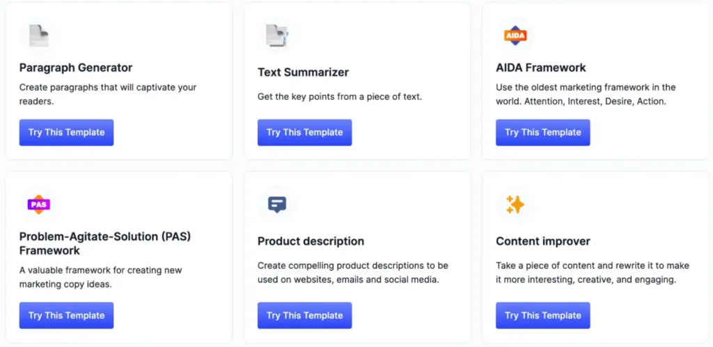The image size is (713, 347).
Task: Click the Text Summarizer document icon
Action: click(277, 35)
